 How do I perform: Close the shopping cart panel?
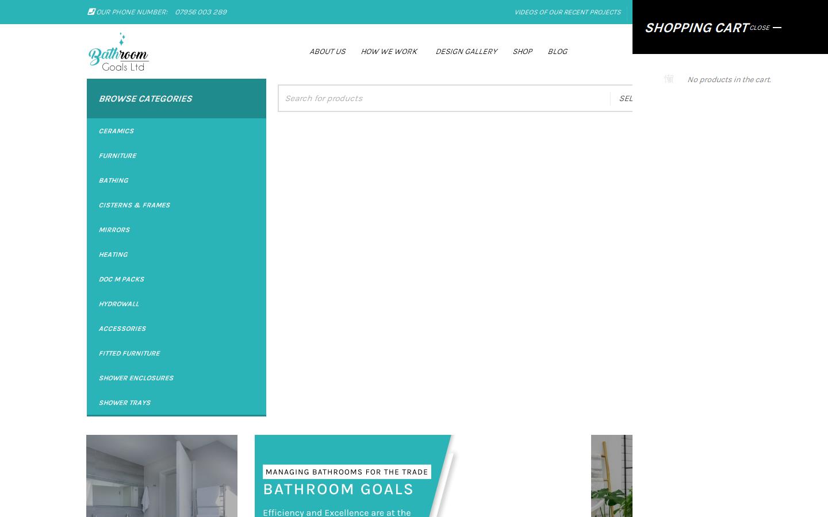click(765, 28)
